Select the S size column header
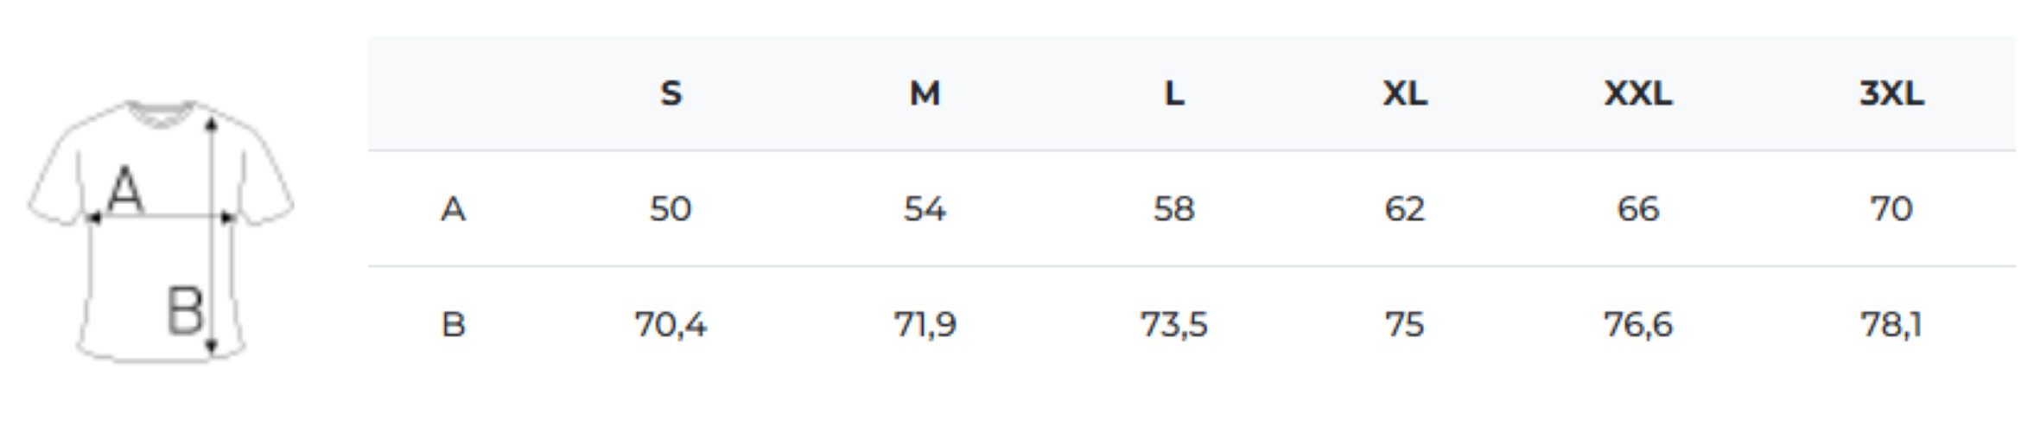Viewport: 2034px width, 433px height. point(671,93)
